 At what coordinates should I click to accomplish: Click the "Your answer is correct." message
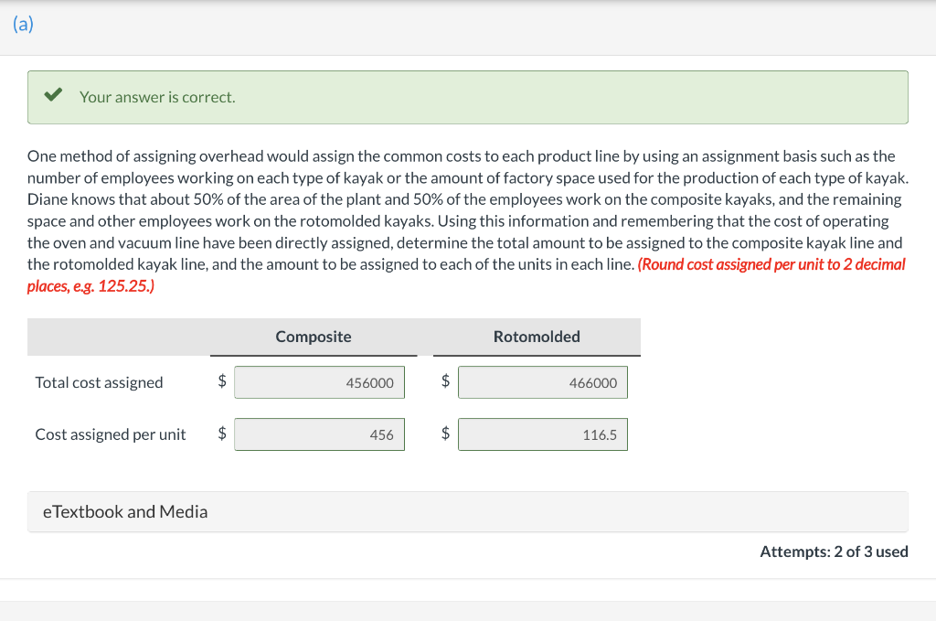pos(157,97)
